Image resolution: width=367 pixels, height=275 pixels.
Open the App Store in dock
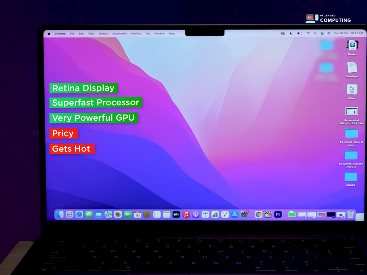click(234, 214)
